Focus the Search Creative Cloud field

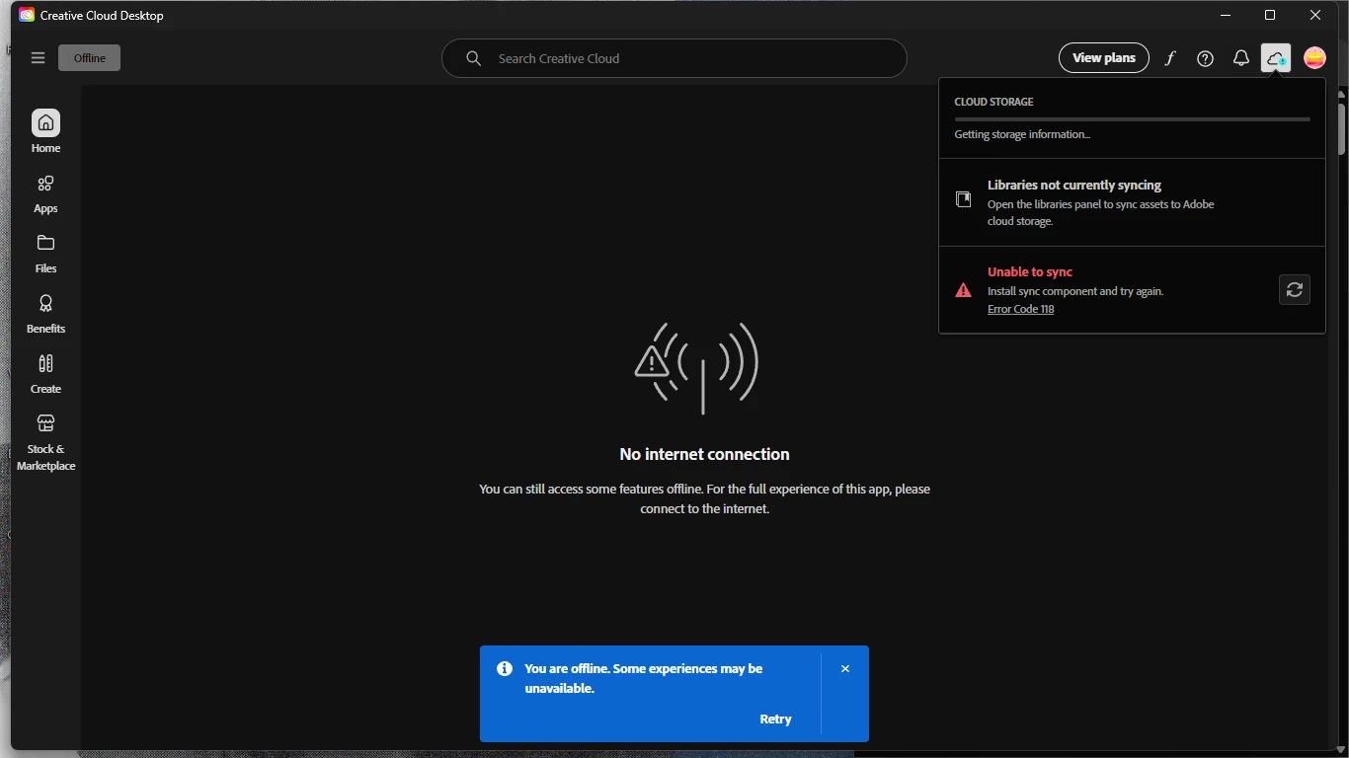coord(674,58)
